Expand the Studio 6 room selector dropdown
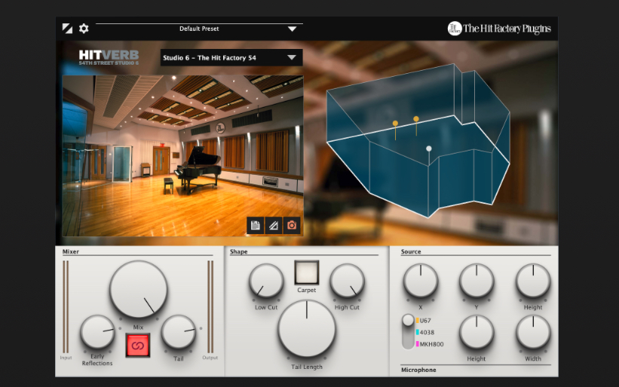 pos(291,57)
